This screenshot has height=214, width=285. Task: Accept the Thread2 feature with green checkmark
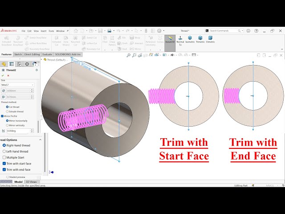pos(3,75)
